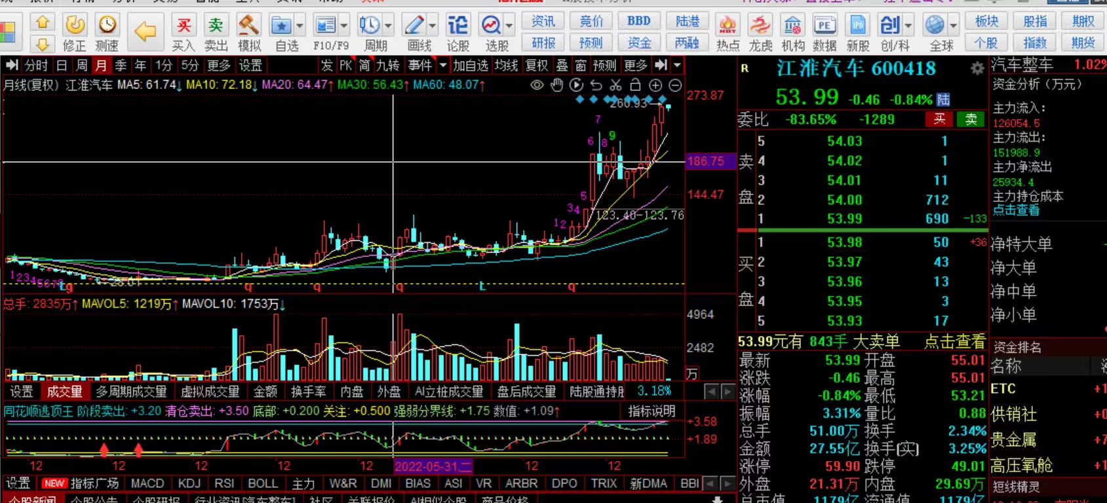Image resolution: width=1107 pixels, height=503 pixels.
Task: Toggle the chart lock icon
Action: pos(635,85)
